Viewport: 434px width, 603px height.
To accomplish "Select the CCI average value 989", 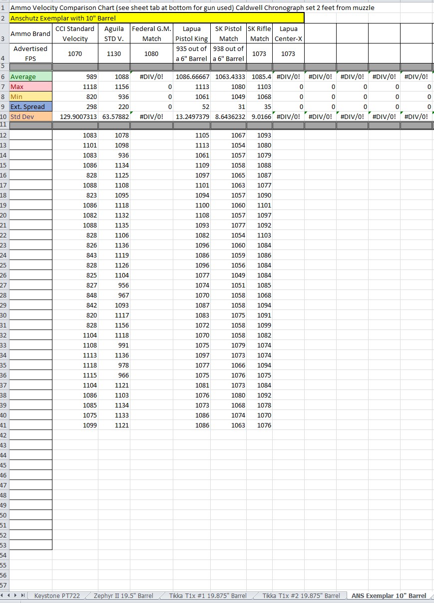I will tap(75, 76).
